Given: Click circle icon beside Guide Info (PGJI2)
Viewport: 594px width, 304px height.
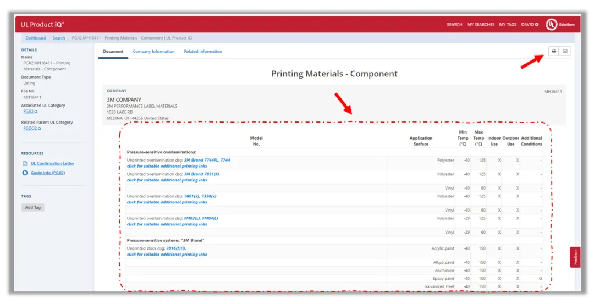Looking at the screenshot, I should (x=25, y=173).
